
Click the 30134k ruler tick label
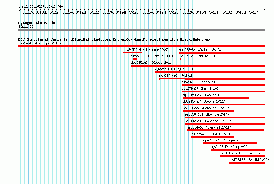(255, 12)
